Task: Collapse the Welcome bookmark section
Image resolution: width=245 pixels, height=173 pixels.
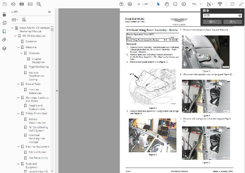Action: click(18, 47)
